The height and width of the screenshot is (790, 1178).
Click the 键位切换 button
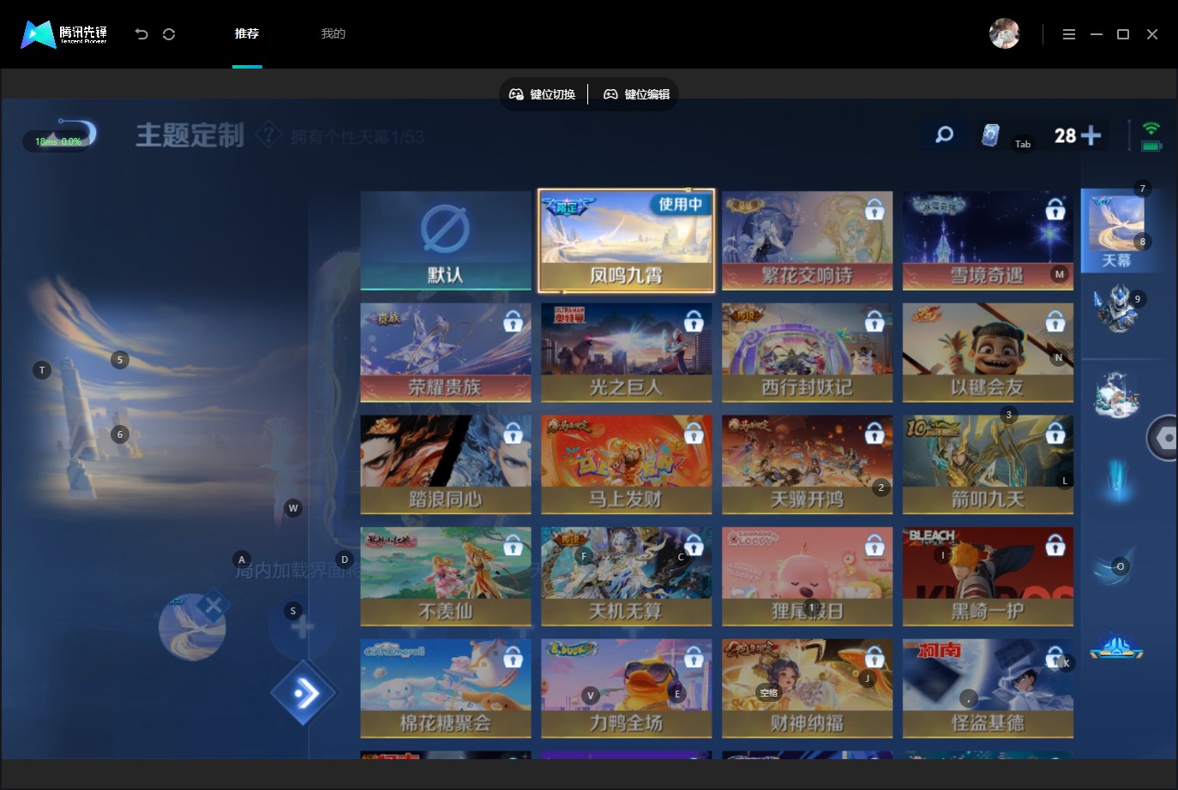(x=543, y=94)
